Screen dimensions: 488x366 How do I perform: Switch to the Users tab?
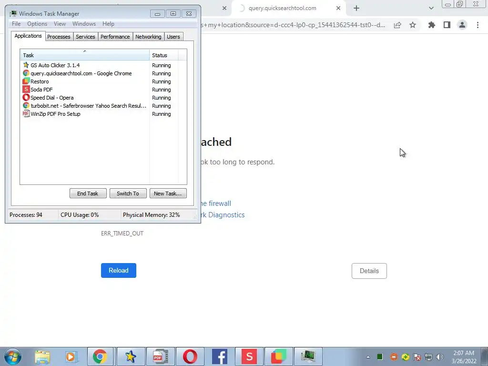click(x=173, y=37)
